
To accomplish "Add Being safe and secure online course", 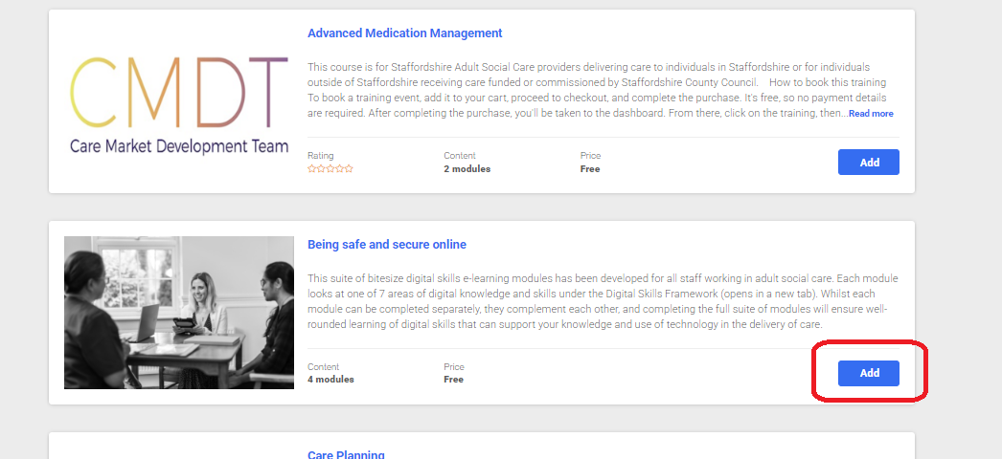I will point(869,373).
